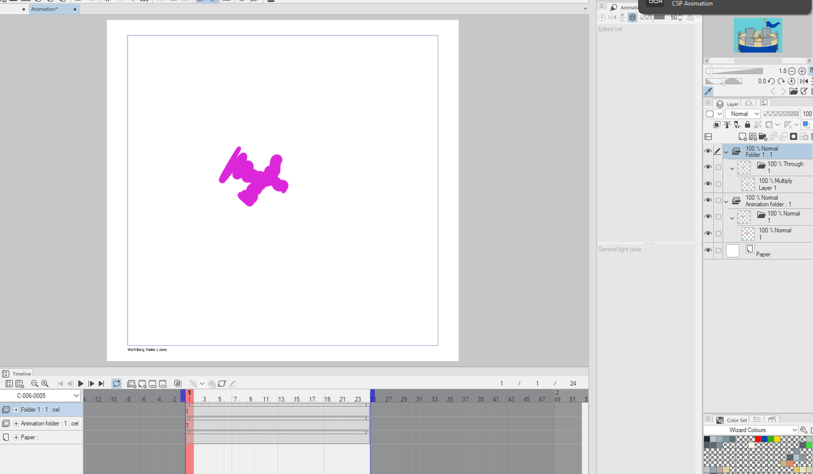Open the Normal blending mode dropdown
Viewport: 813px width, 474px height.
pos(742,114)
